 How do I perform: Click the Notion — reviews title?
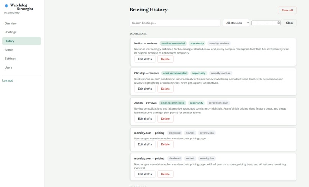[x=146, y=43]
